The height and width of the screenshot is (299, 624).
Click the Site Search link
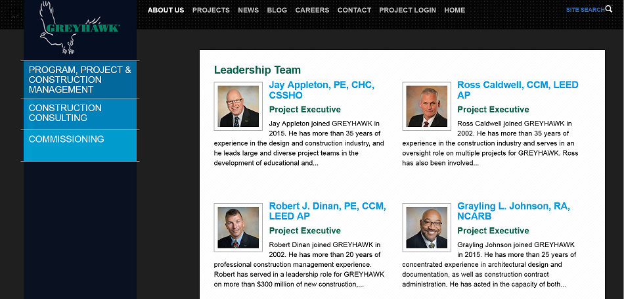click(585, 10)
